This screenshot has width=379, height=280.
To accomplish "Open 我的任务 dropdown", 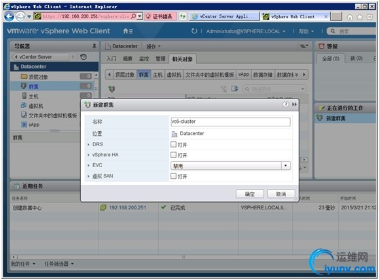I will pos(23,264).
